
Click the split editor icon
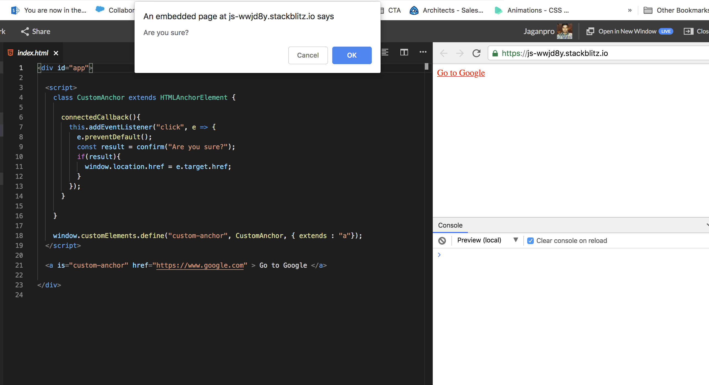click(404, 52)
